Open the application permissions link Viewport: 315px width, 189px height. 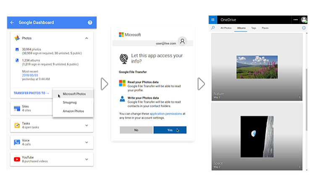click(166, 113)
